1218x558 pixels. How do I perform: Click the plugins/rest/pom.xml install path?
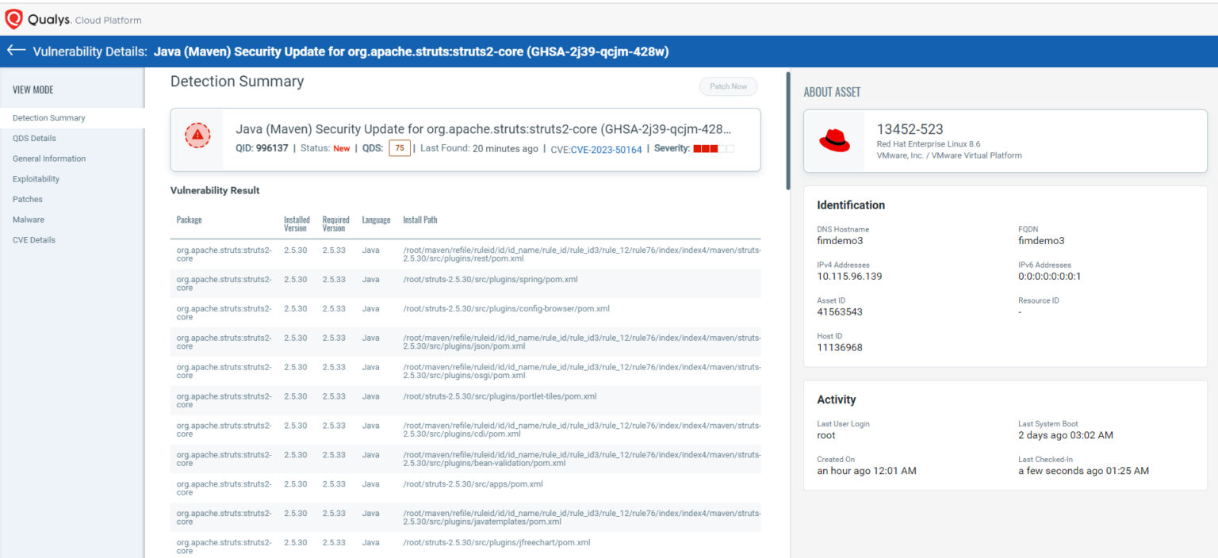tap(581, 254)
